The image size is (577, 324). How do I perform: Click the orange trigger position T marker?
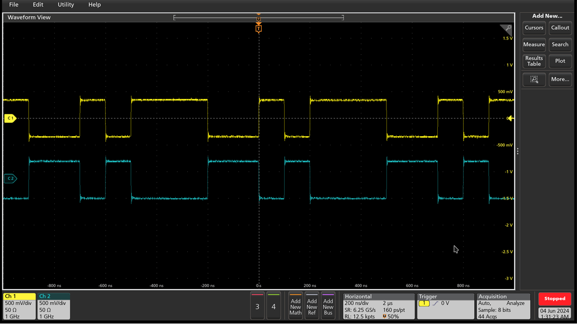(259, 29)
